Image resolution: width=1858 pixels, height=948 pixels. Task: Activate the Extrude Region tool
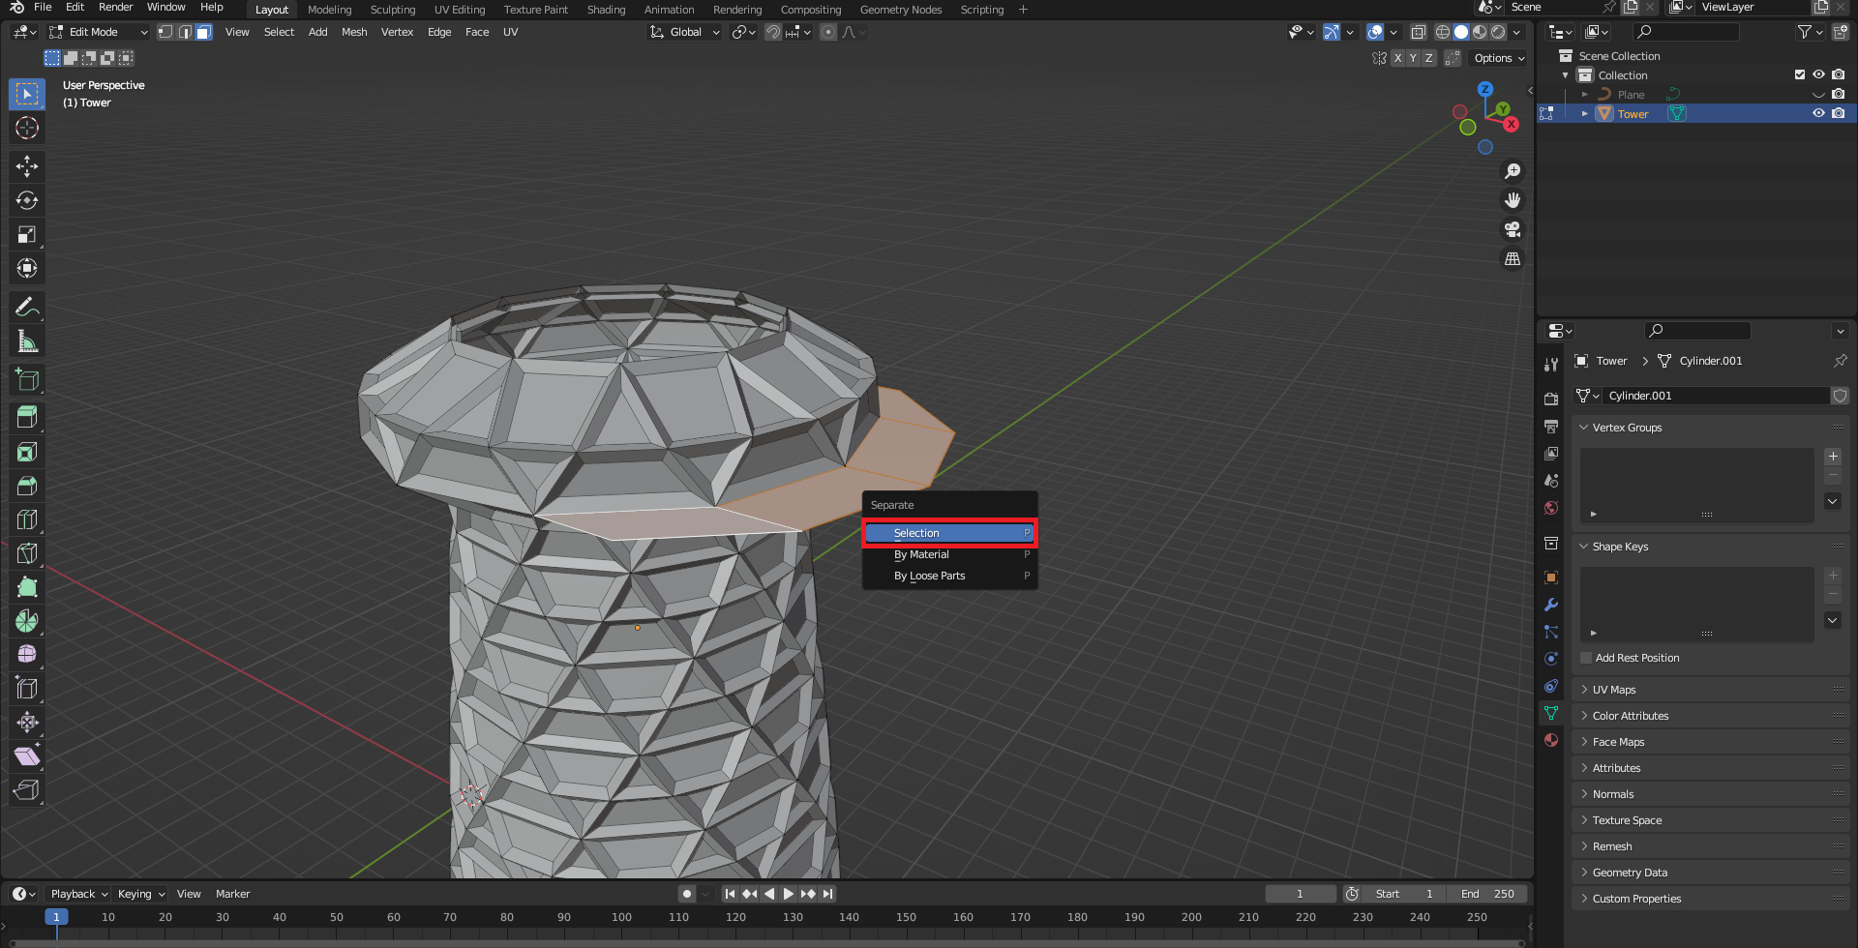pyautogui.click(x=27, y=418)
